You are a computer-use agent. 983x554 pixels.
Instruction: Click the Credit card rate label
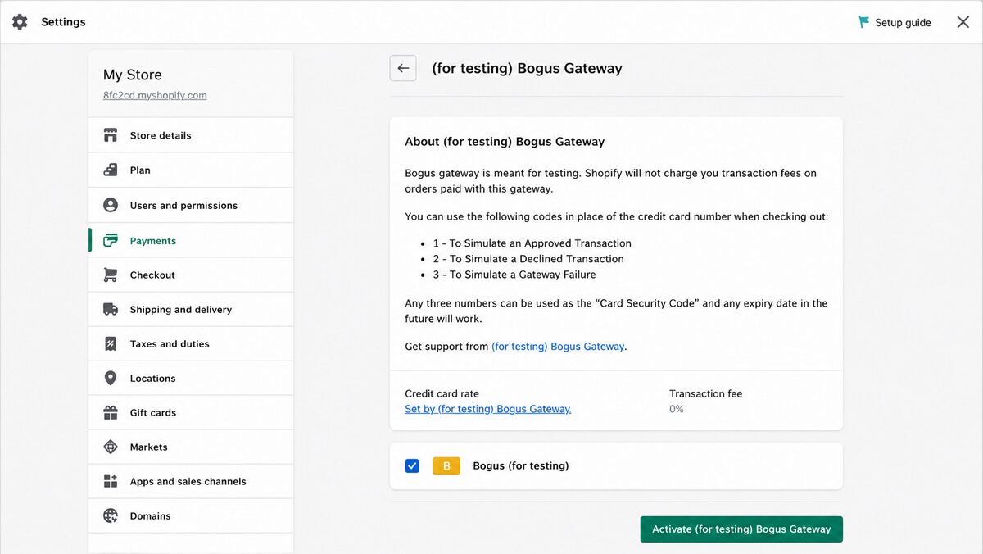point(442,394)
